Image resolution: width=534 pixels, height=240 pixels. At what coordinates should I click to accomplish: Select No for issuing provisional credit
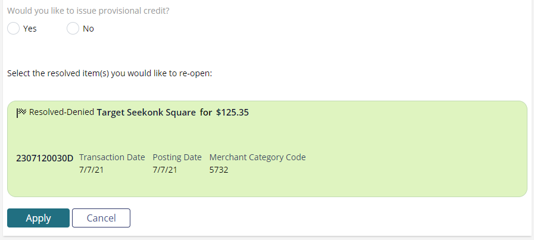[x=73, y=29]
